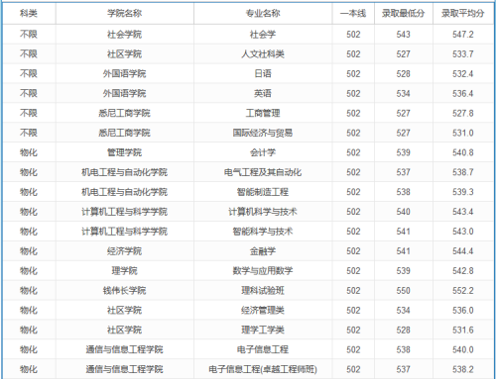Click the 科类 column header
The width and height of the screenshot is (496, 379).
(x=29, y=14)
